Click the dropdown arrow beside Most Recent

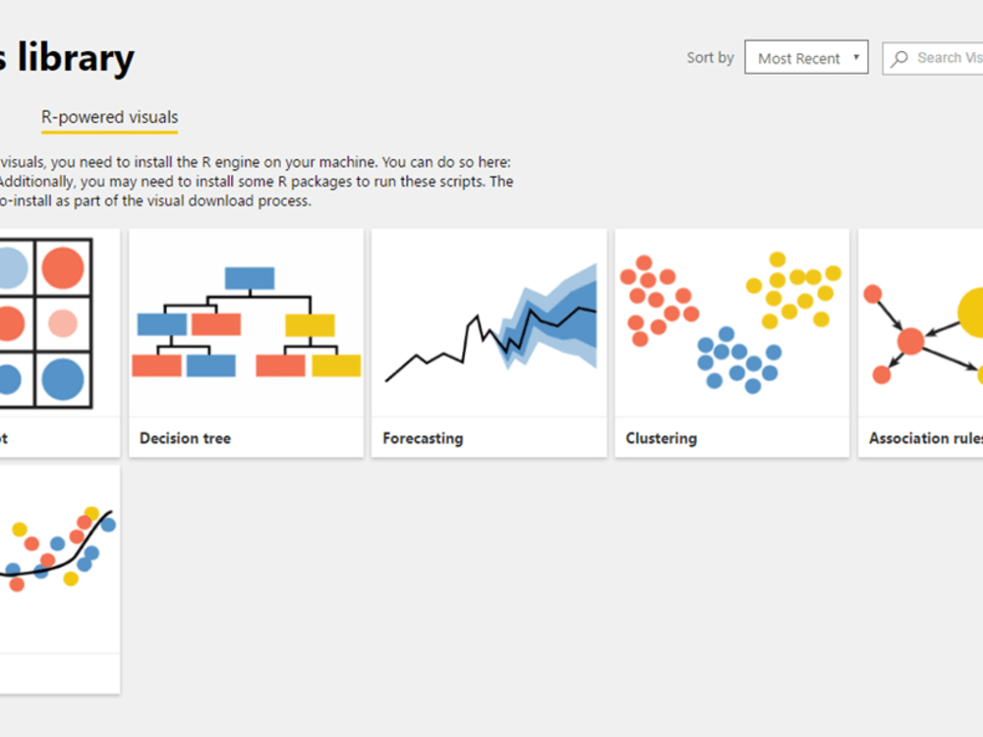[x=858, y=57]
